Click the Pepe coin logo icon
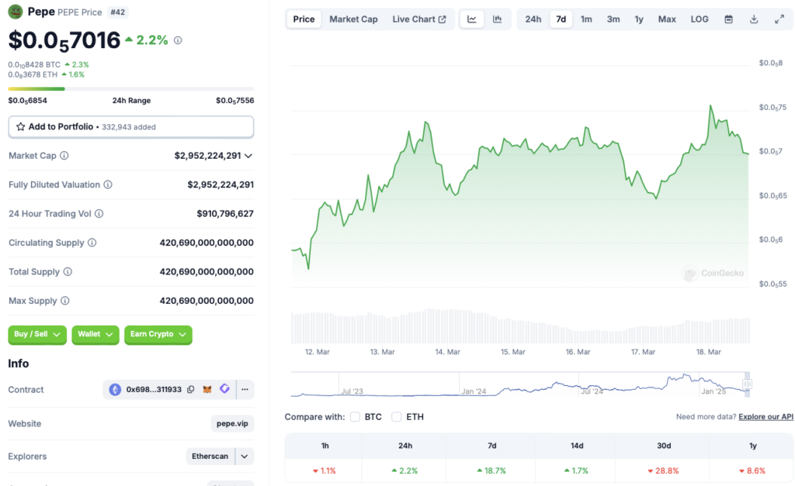 [16, 11]
